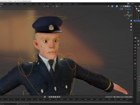Click the zoom view magnifier icon
The height and width of the screenshot is (105, 140).
pos(131,21)
